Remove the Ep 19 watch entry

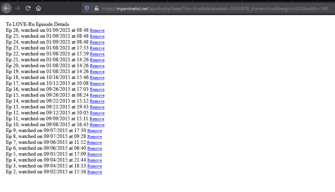point(97,72)
